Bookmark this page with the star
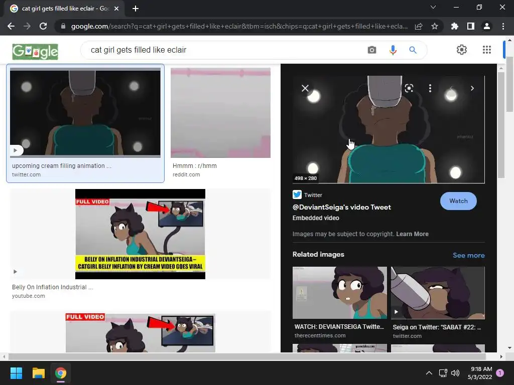The image size is (514, 385). point(435,26)
